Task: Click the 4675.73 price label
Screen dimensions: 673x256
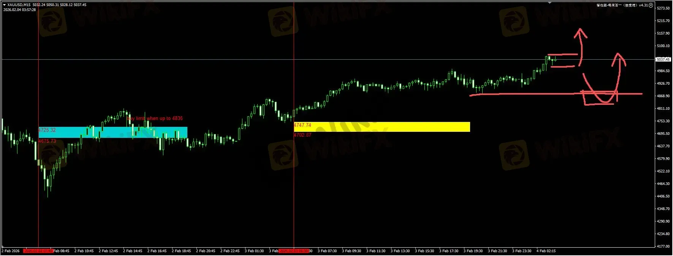Action: click(47, 141)
